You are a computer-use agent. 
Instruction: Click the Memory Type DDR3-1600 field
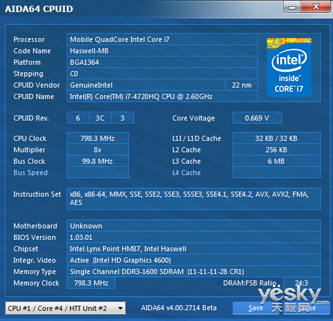click(x=194, y=272)
